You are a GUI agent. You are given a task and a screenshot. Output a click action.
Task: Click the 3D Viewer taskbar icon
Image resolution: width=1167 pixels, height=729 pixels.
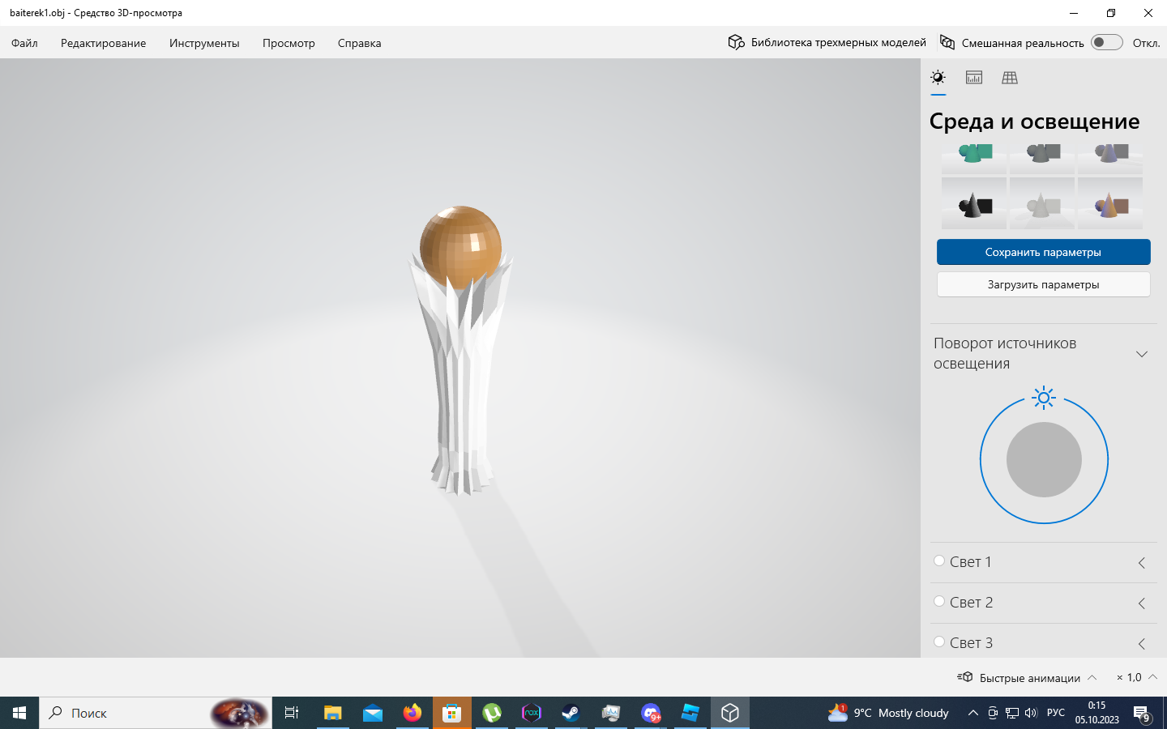[729, 713]
